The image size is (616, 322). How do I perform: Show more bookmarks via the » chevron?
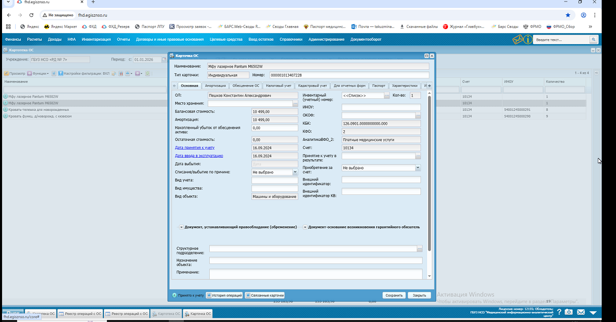(x=590, y=26)
